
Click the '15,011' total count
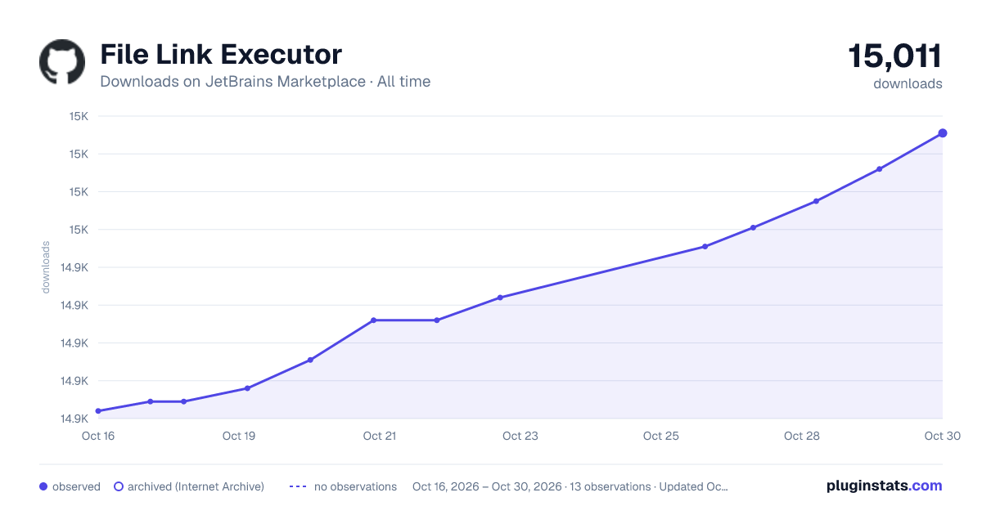[x=894, y=56]
